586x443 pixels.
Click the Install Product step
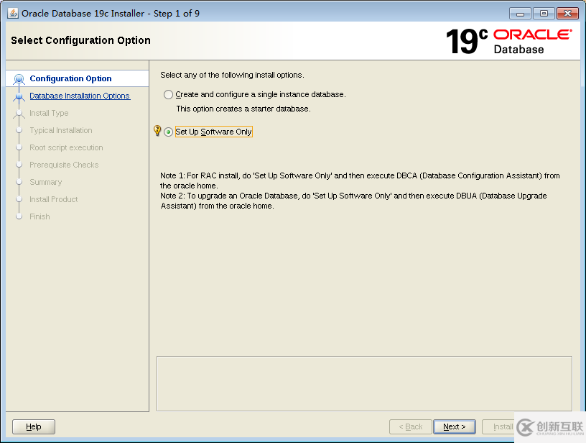pos(53,199)
